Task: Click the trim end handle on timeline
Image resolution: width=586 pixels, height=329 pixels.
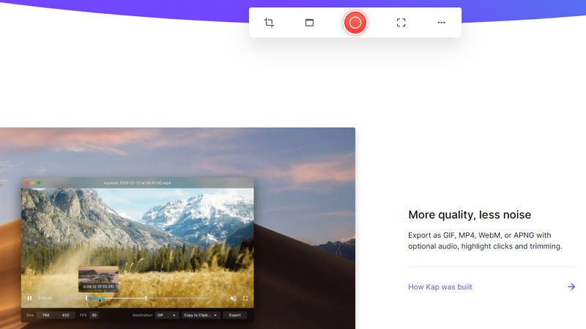Action: (x=146, y=298)
